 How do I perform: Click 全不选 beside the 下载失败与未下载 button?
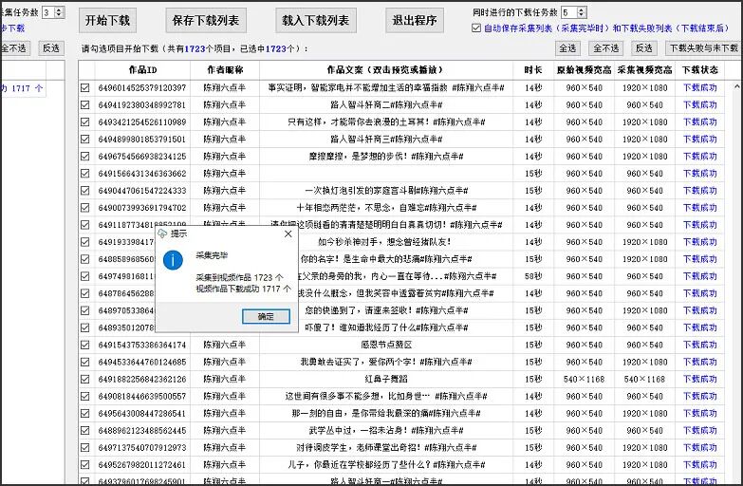pos(606,48)
